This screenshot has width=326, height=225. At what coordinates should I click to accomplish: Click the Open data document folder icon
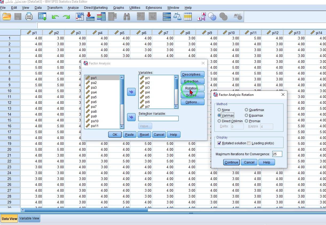click(7, 17)
